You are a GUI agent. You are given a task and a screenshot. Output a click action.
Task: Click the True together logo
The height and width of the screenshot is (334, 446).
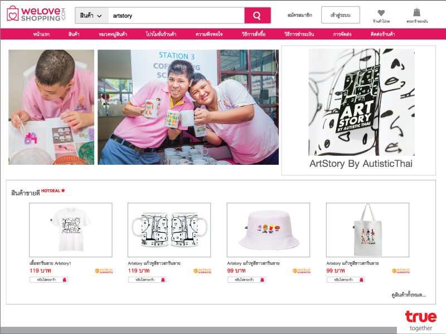(421, 321)
